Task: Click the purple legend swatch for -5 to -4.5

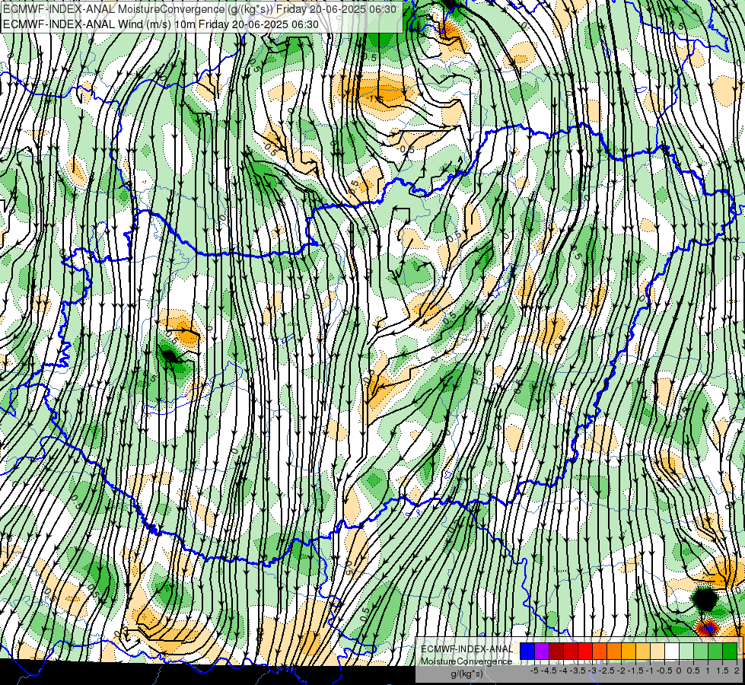Action: point(542,651)
